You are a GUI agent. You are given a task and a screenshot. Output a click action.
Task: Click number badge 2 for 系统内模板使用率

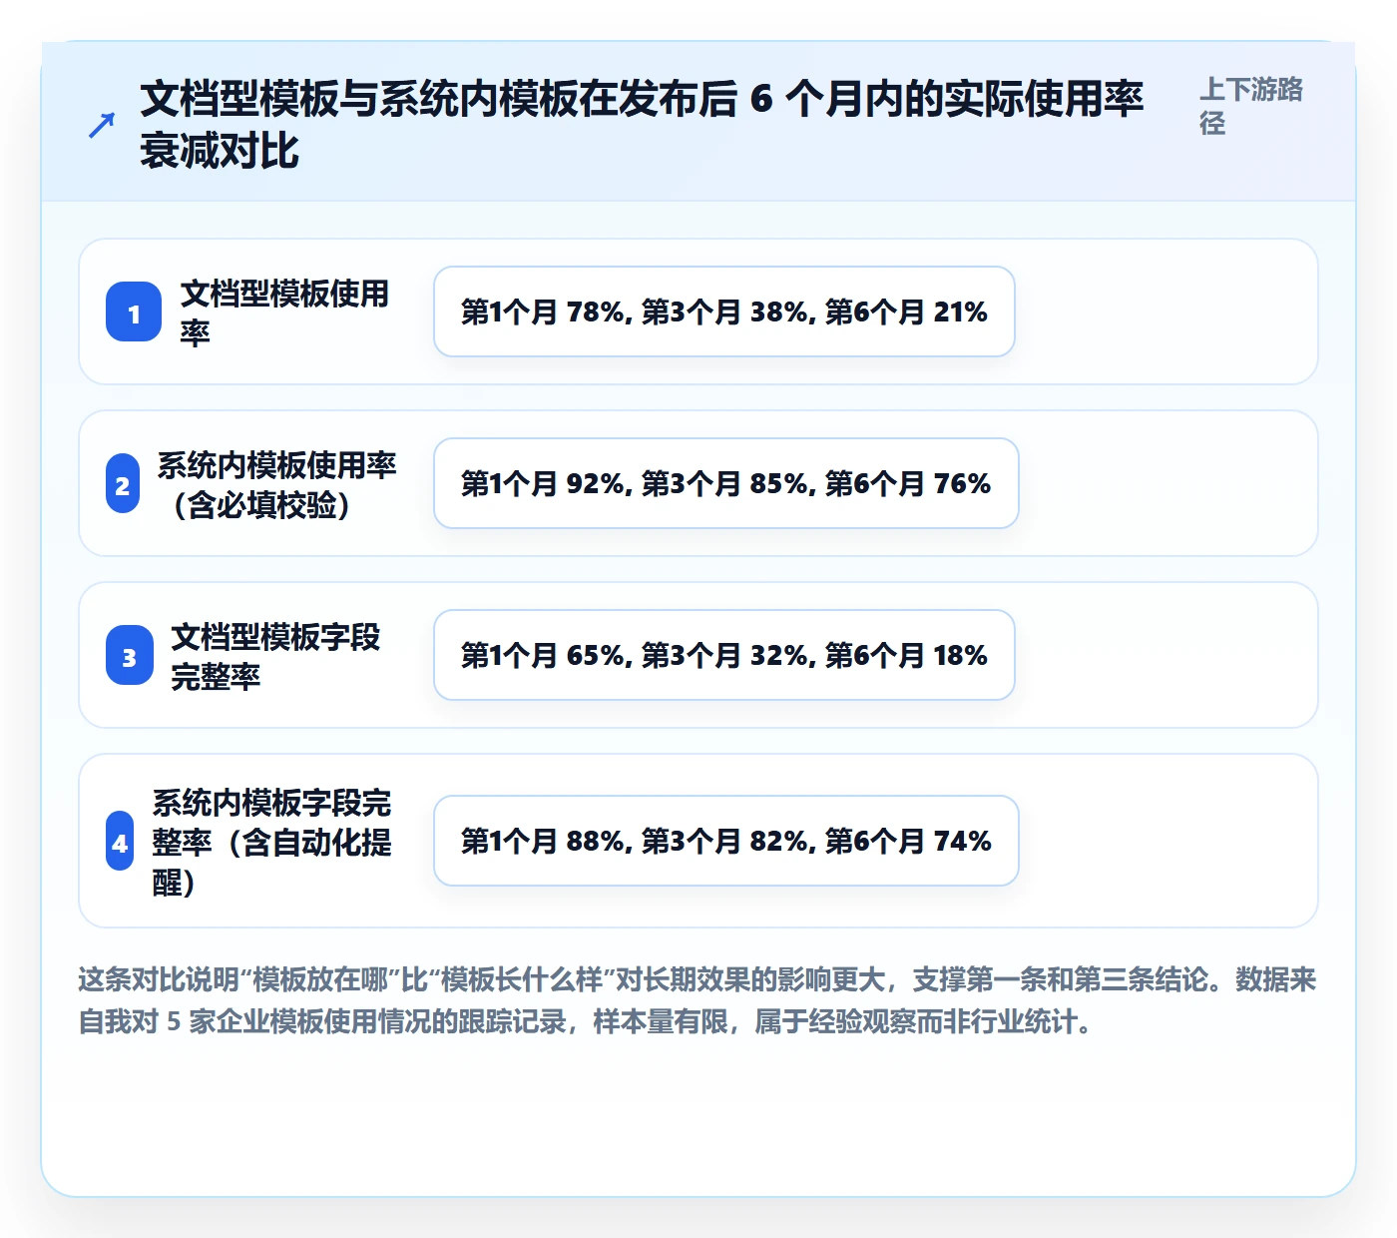(x=123, y=484)
